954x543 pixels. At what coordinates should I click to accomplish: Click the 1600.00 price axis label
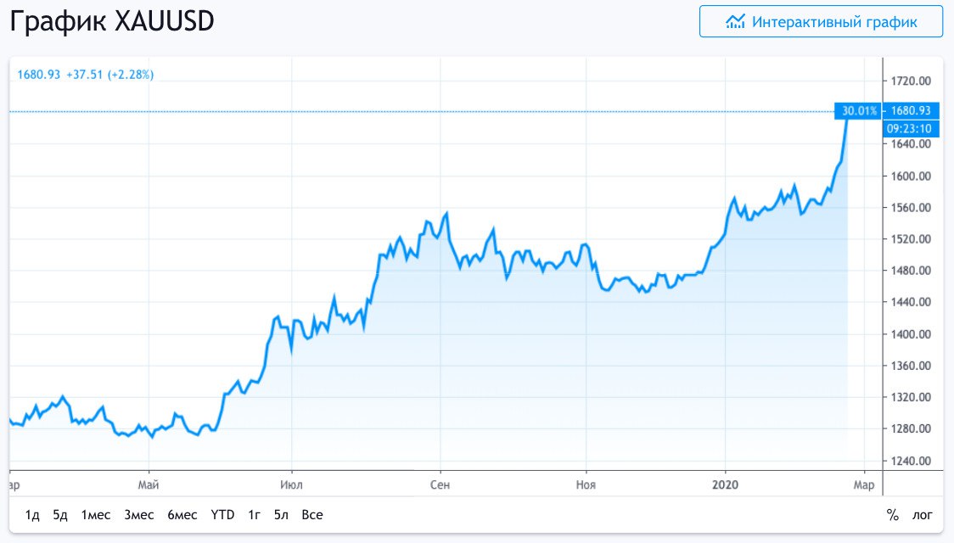click(x=912, y=176)
